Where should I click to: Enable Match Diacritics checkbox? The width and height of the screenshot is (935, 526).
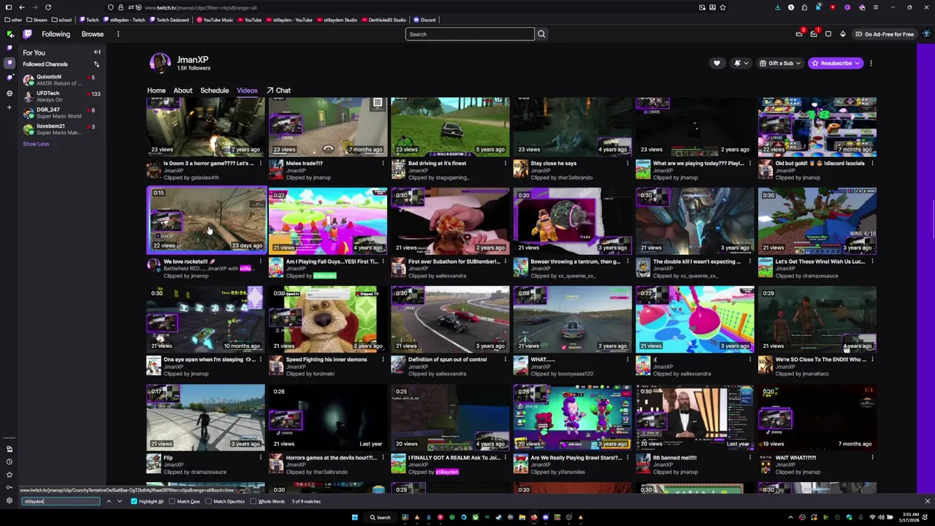point(209,501)
